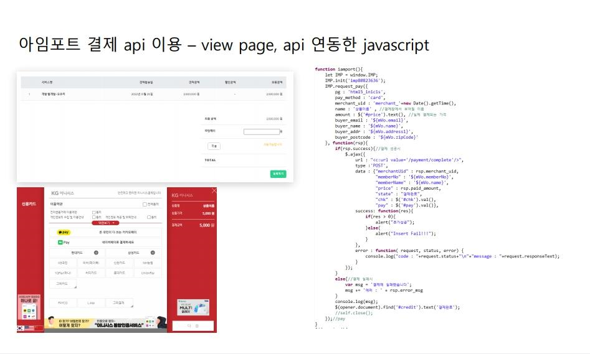The width and height of the screenshot is (590, 354).
Task: Switch language with the US flag icon
Action: [x=29, y=327]
